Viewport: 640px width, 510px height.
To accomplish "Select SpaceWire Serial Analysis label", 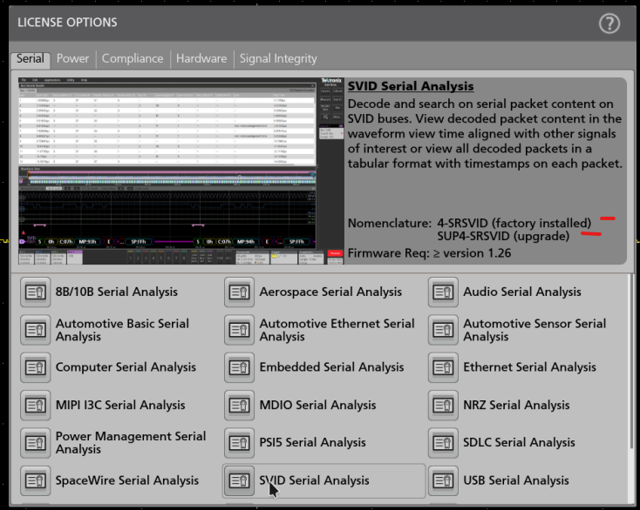I will click(127, 480).
